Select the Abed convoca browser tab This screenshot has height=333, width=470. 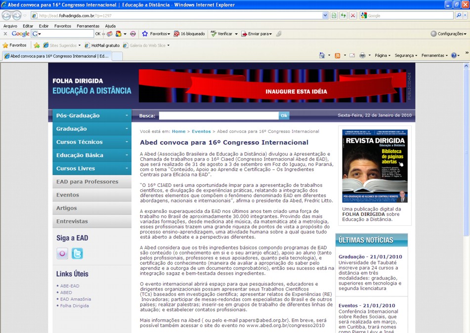[x=57, y=56]
